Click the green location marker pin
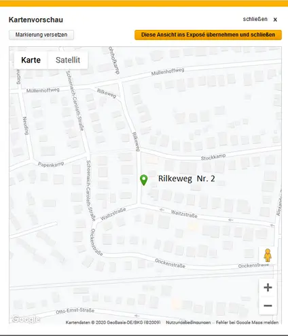 click(143, 180)
